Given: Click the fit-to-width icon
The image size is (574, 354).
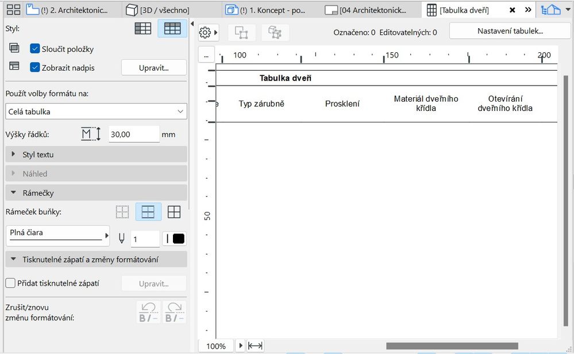Looking at the screenshot, I should [255, 345].
